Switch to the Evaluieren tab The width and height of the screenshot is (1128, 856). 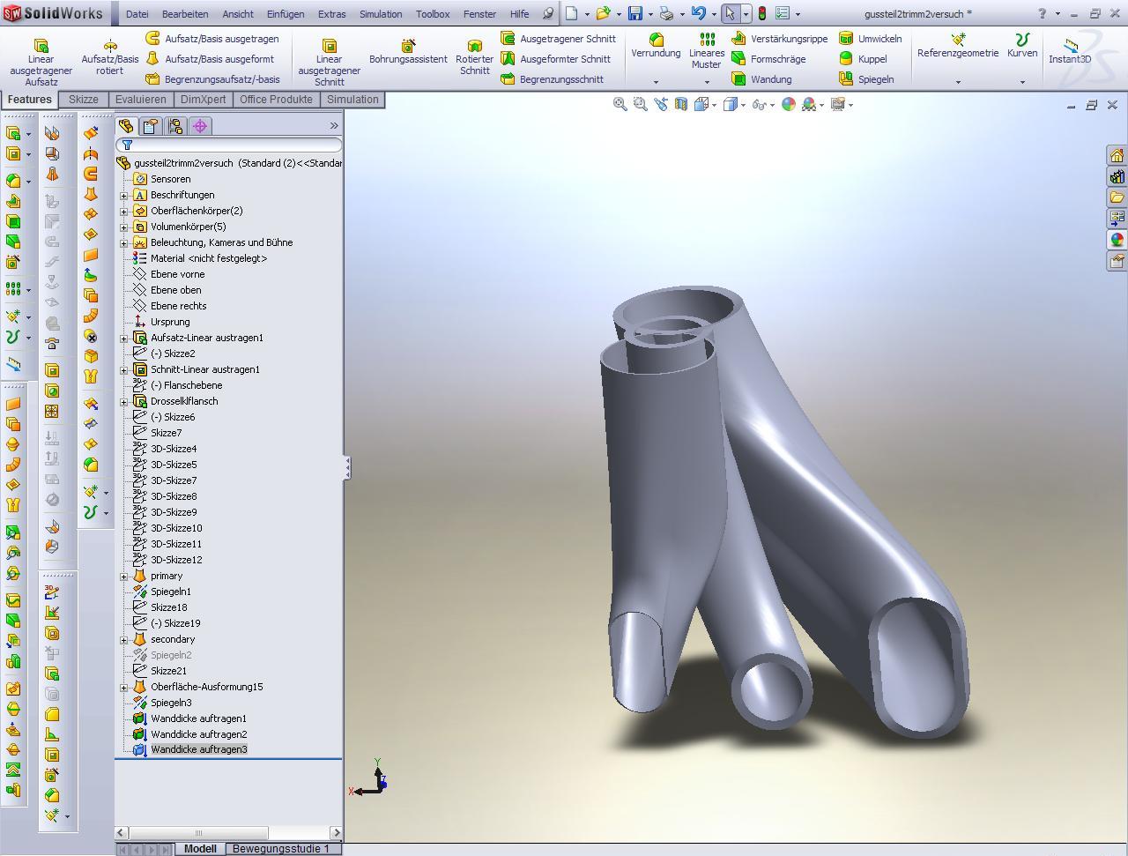pos(140,100)
